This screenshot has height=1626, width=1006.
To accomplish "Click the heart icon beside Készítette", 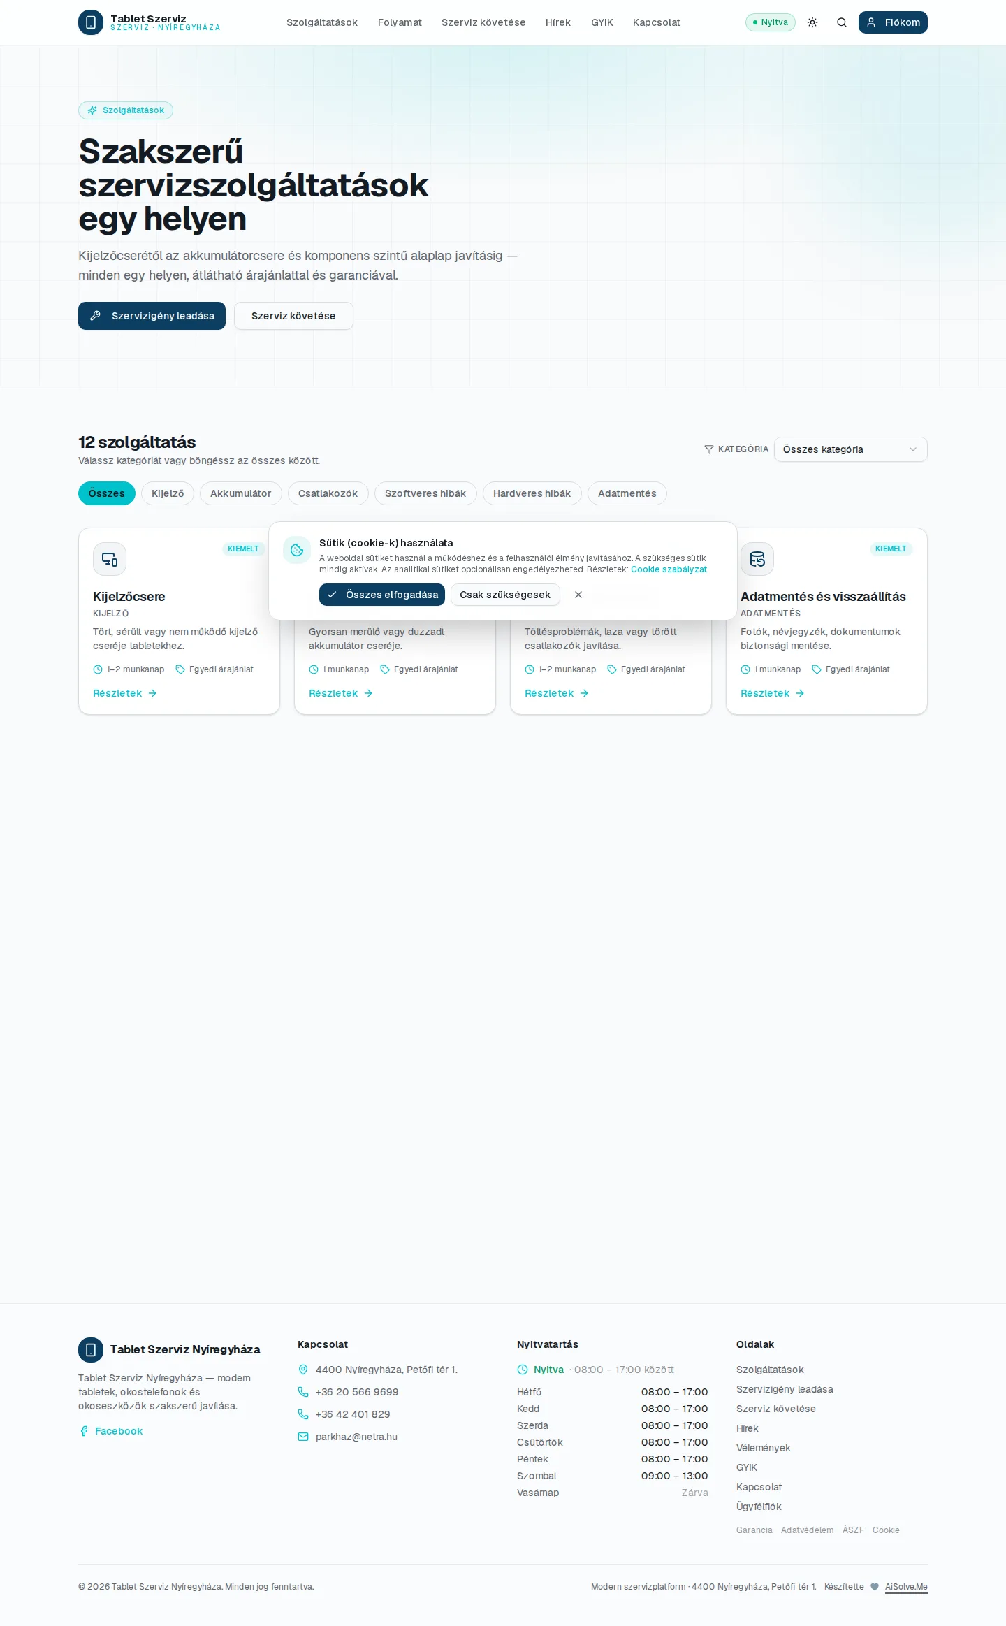I will coord(875,1587).
